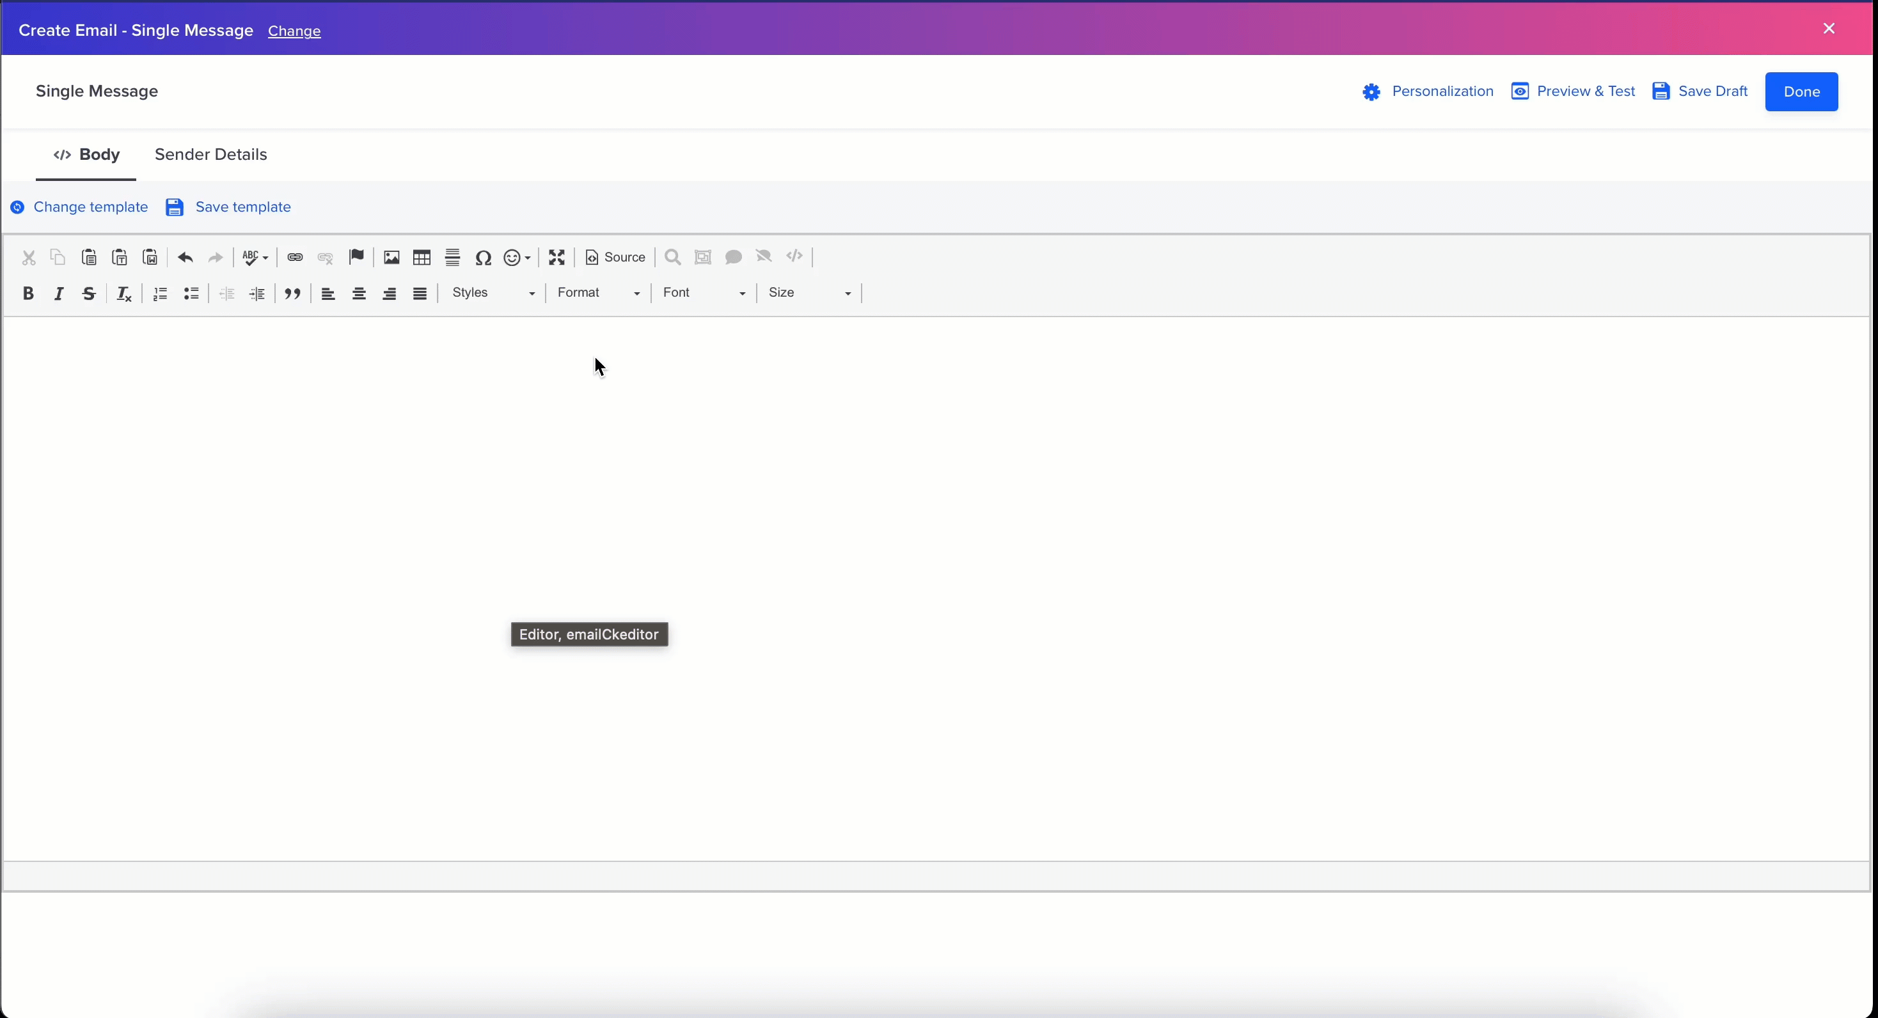Insert an anchor flag

(x=356, y=256)
